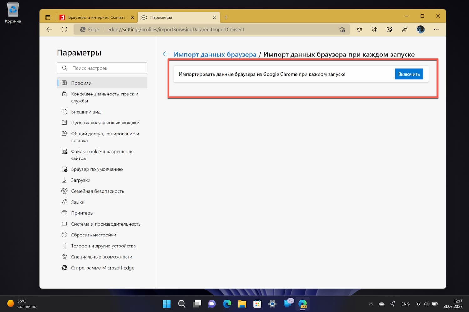Open the weather widget showing 26°C
469x312 pixels.
(x=22, y=304)
